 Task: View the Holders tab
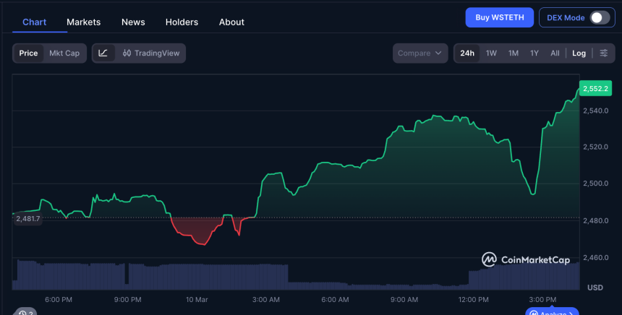(182, 22)
